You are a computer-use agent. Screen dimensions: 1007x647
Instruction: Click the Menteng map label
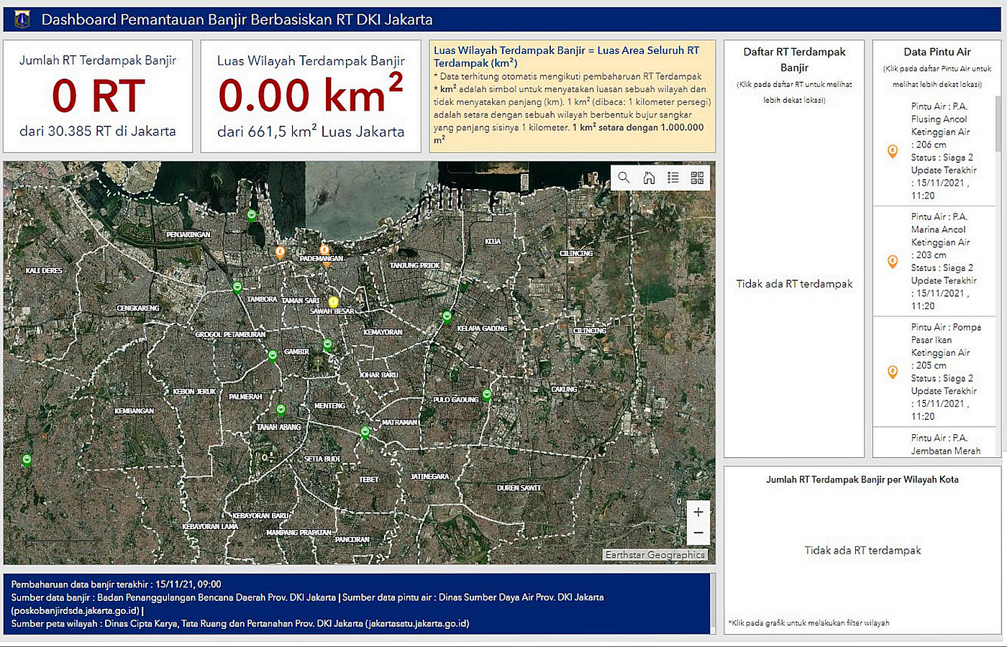330,405
